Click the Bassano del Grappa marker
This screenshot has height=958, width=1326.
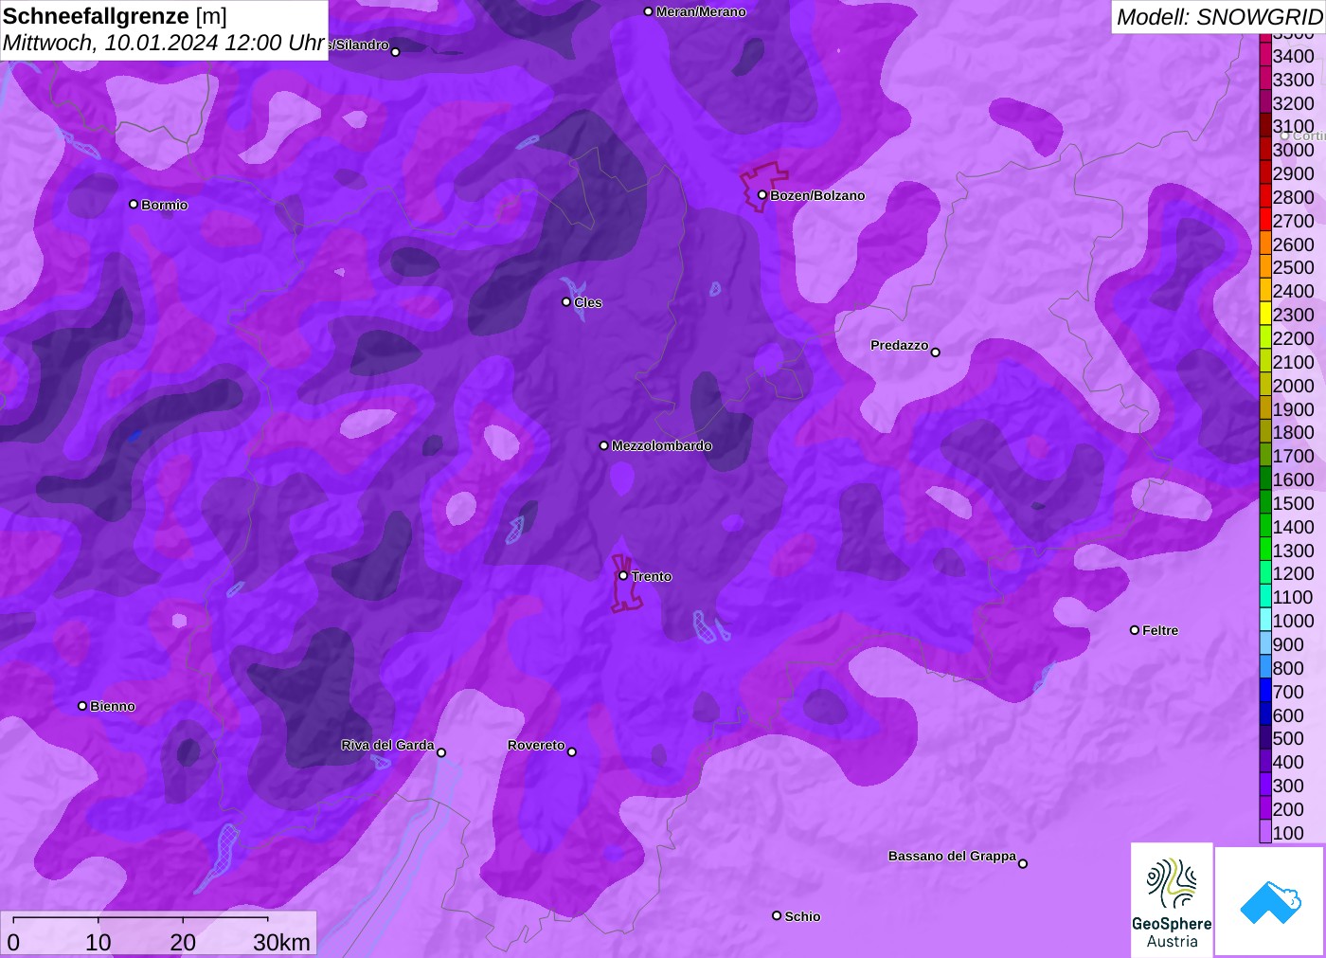click(x=1022, y=863)
